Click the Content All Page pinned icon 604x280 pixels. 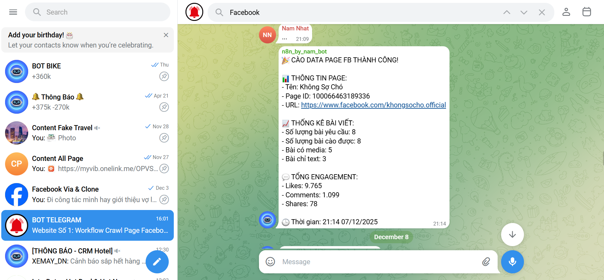tap(164, 169)
